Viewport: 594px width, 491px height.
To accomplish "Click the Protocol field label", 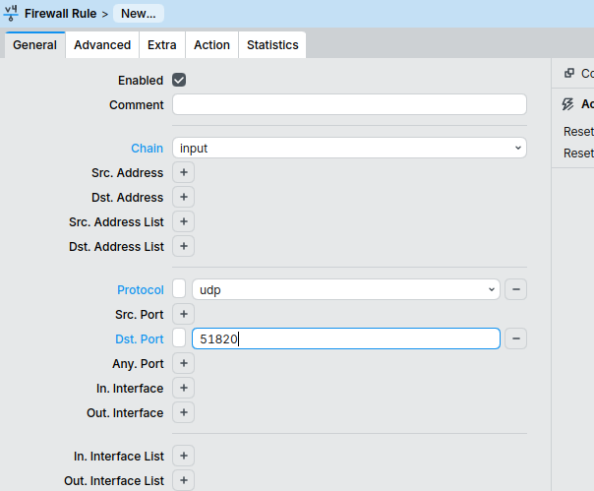I will pos(141,290).
